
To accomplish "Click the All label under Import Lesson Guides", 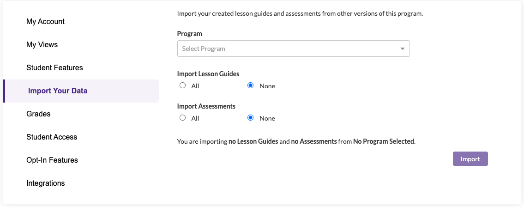I will click(x=195, y=86).
